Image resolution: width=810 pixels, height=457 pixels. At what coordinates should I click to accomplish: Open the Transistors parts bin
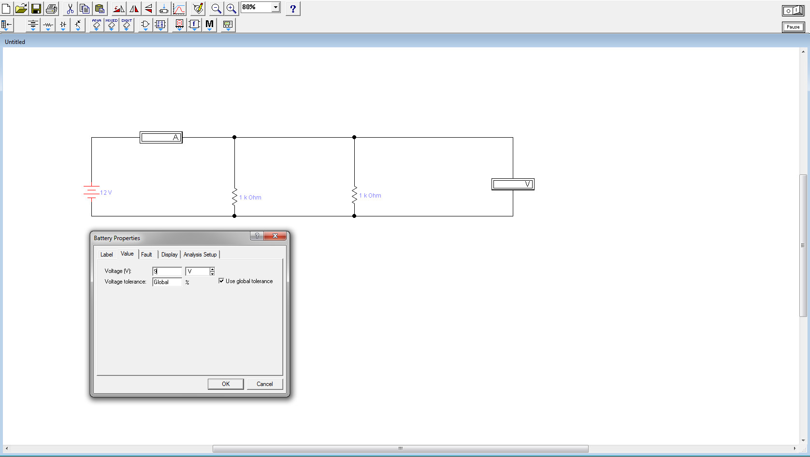(78, 25)
